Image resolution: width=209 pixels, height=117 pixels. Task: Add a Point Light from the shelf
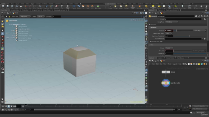(115, 6)
